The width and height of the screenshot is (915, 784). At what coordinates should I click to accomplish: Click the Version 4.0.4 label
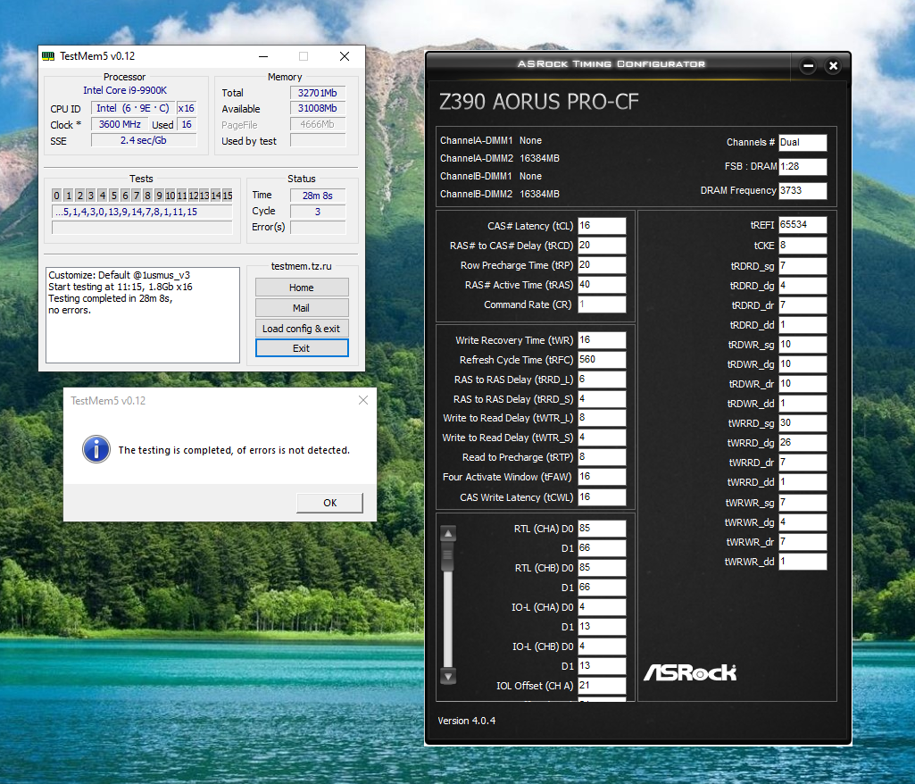[466, 721]
